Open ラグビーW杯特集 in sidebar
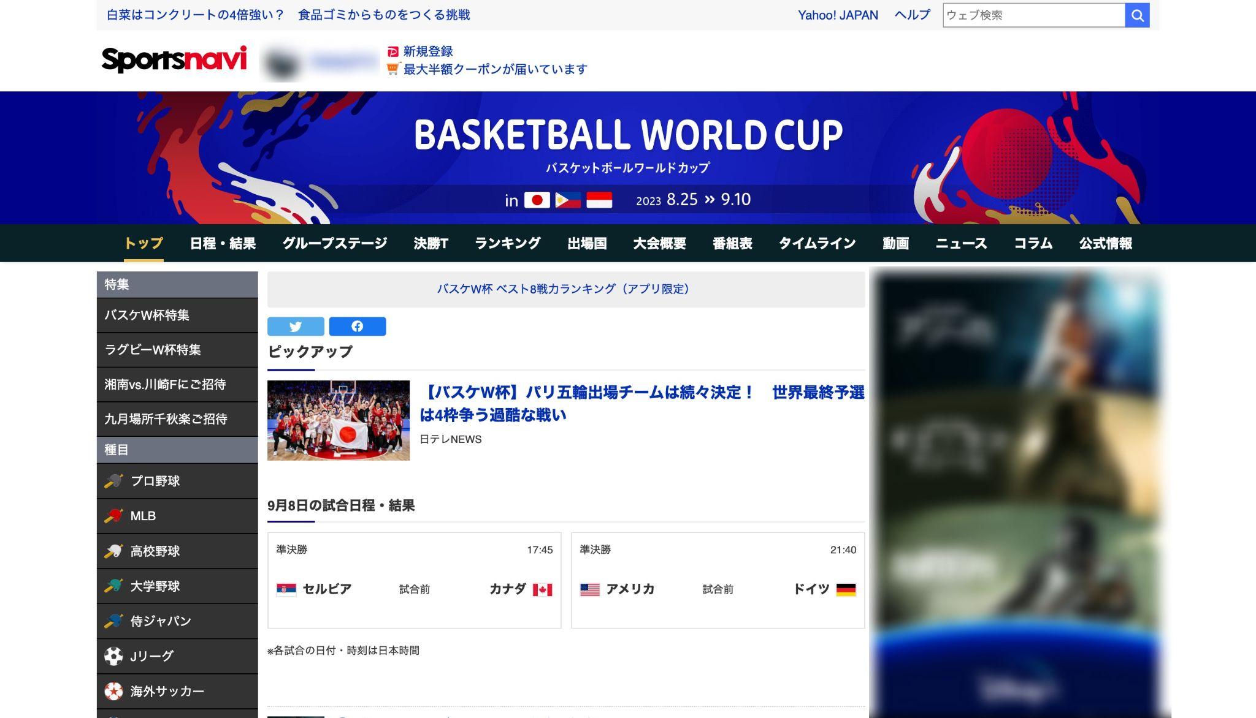The height and width of the screenshot is (718, 1256). coord(177,350)
